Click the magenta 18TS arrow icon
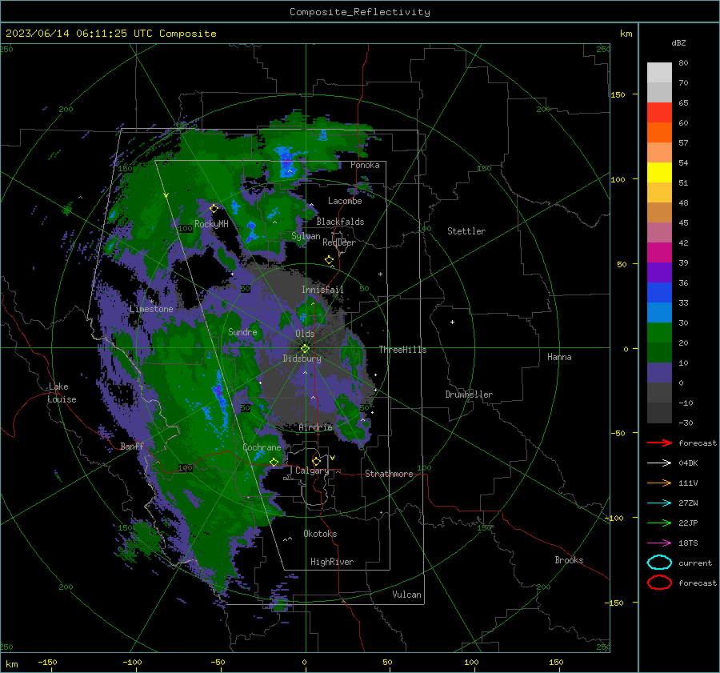Image resolution: width=720 pixels, height=673 pixels. click(x=659, y=543)
